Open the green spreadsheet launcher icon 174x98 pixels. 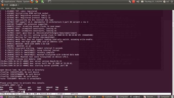[42, 2]
